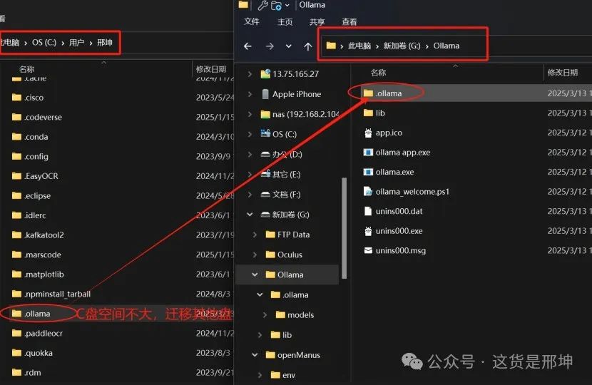
Task: Click 此电脑 in the Ollama address bar
Action: pyautogui.click(x=359, y=46)
